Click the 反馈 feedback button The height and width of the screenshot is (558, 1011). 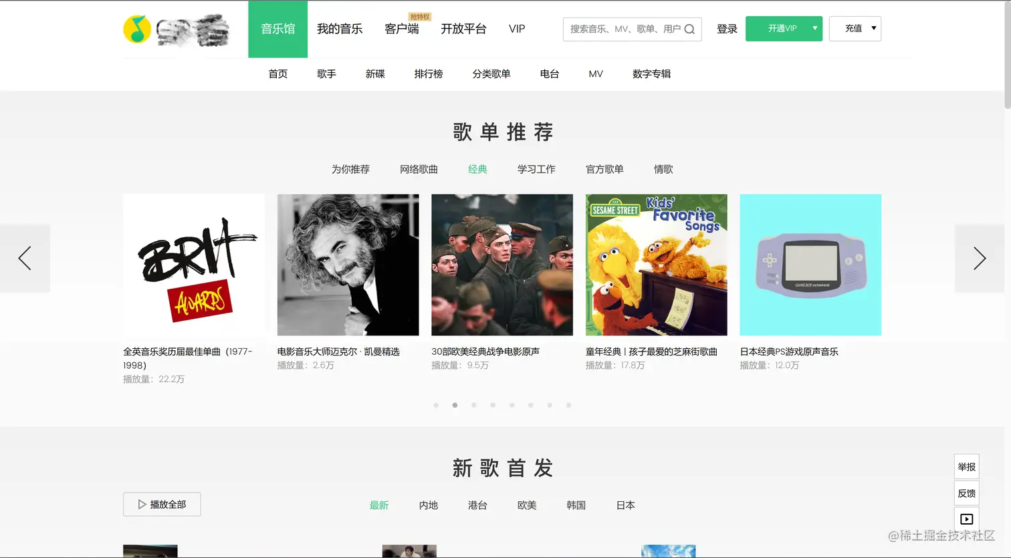click(x=966, y=493)
